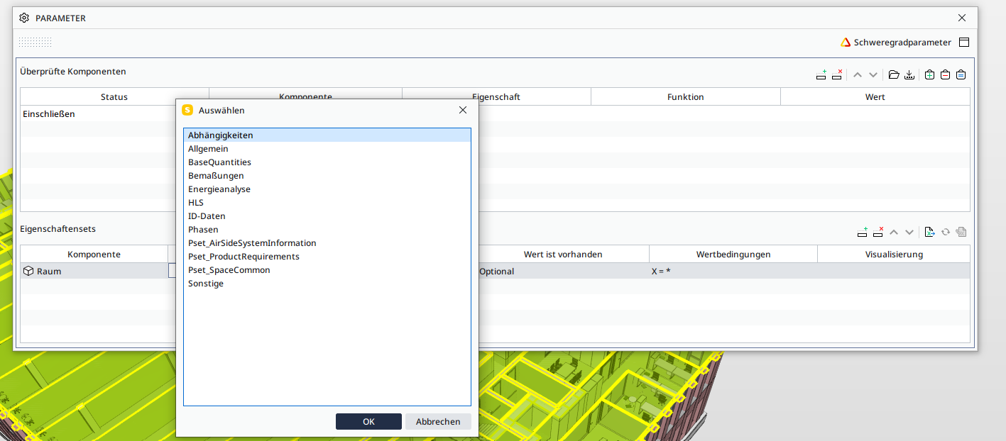Viewport: 1006px width, 441px height.
Task: Move row down in Überprüfte Komponenten
Action: [x=873, y=74]
